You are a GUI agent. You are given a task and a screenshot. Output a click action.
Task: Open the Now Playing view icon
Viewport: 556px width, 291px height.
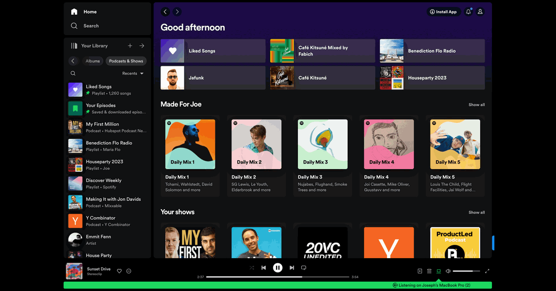pos(420,271)
